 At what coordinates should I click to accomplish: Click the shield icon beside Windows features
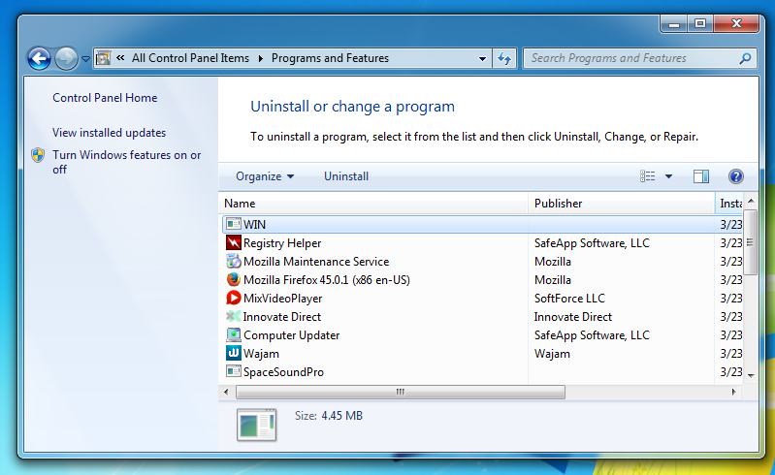coord(38,155)
